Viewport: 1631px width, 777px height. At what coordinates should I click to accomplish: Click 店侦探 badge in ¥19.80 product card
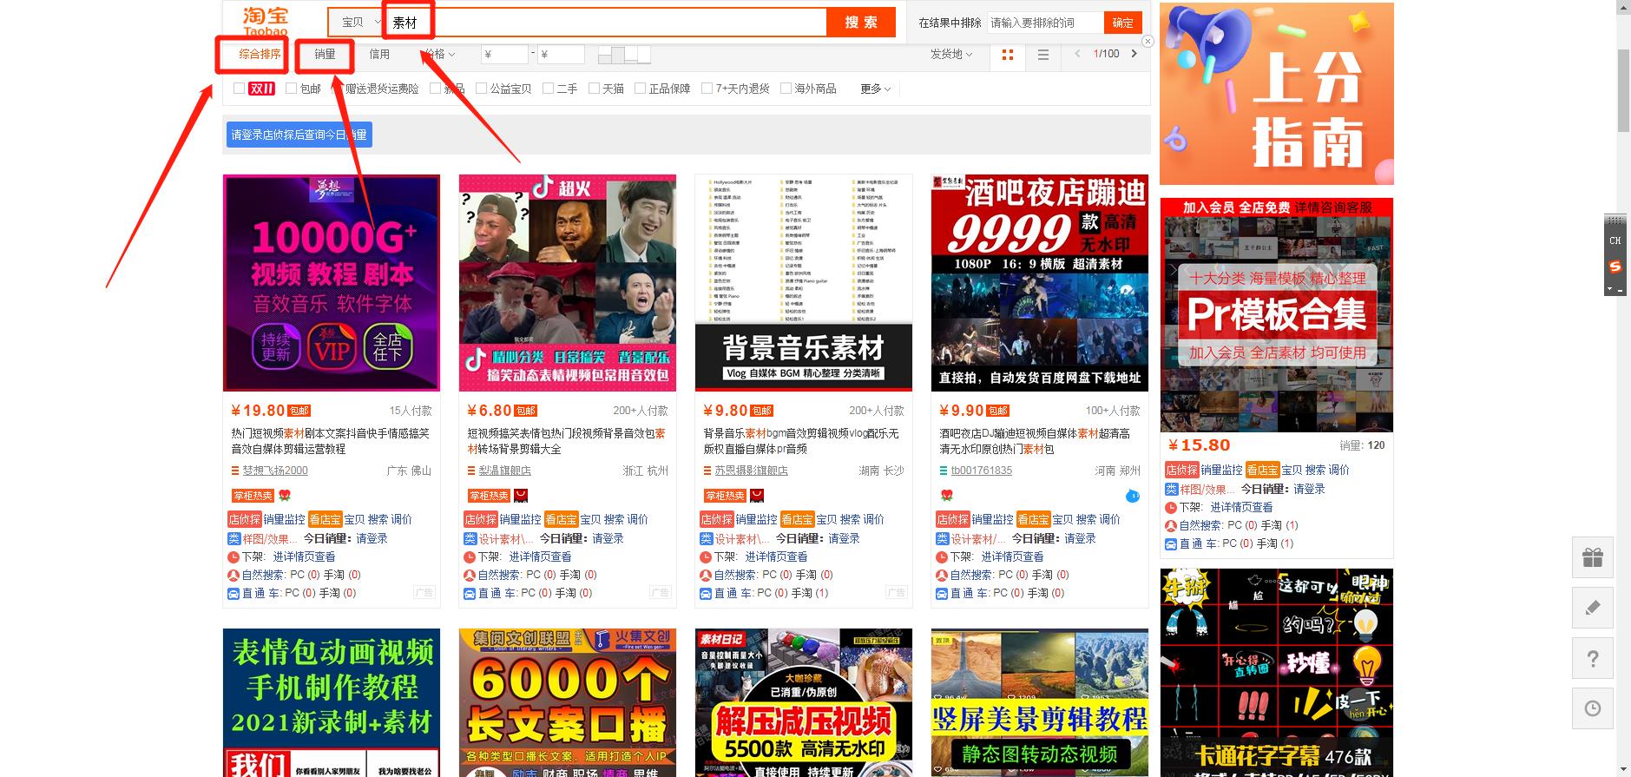(x=245, y=519)
